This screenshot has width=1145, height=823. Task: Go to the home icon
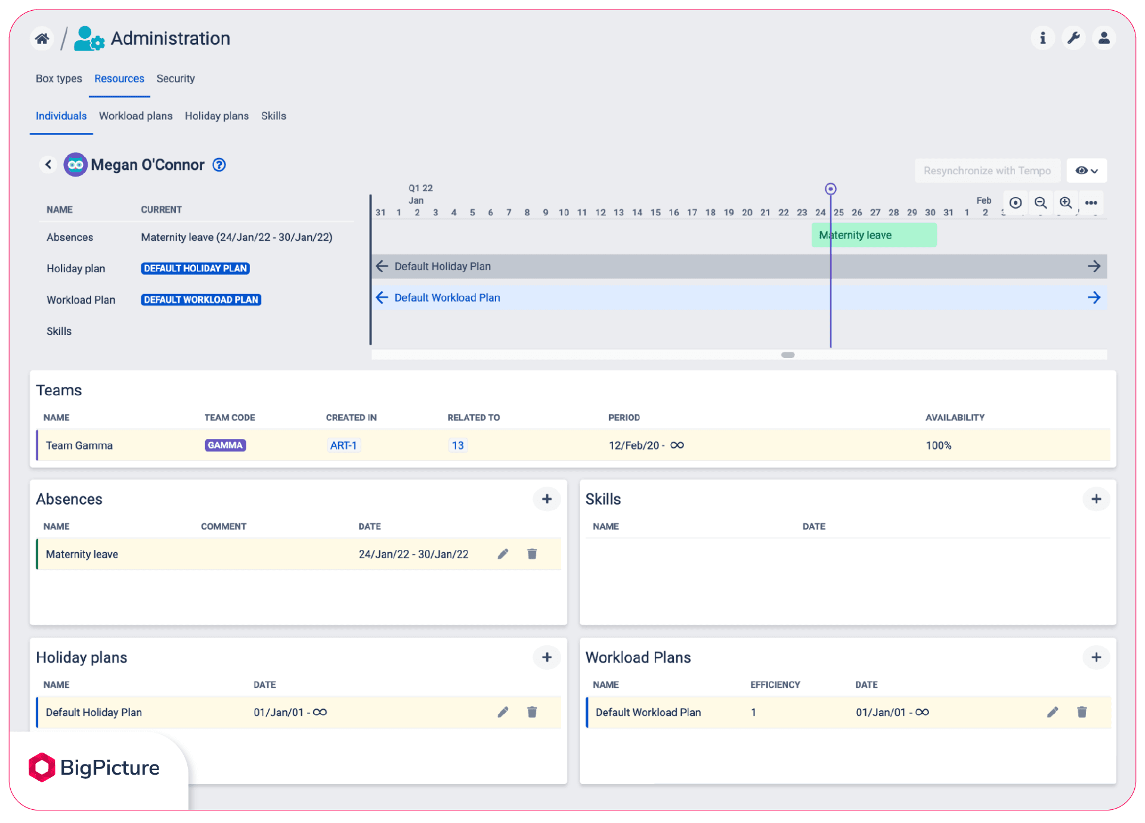(42, 39)
